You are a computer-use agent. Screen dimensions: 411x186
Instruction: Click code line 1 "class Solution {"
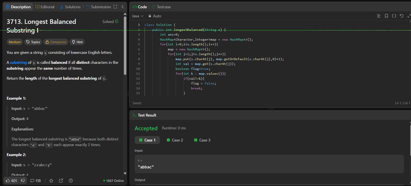point(160,25)
